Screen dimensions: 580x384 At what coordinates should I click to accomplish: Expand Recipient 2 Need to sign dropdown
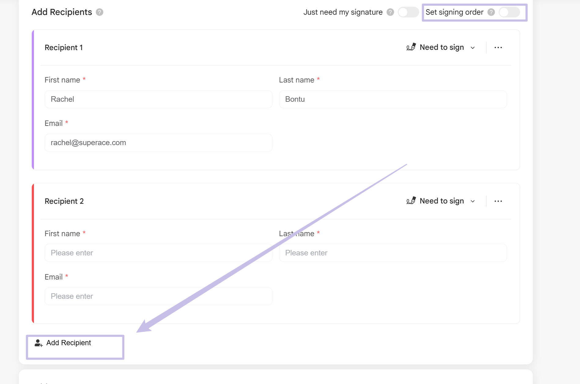472,201
